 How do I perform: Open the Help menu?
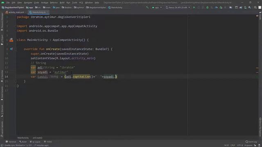pos(97,3)
